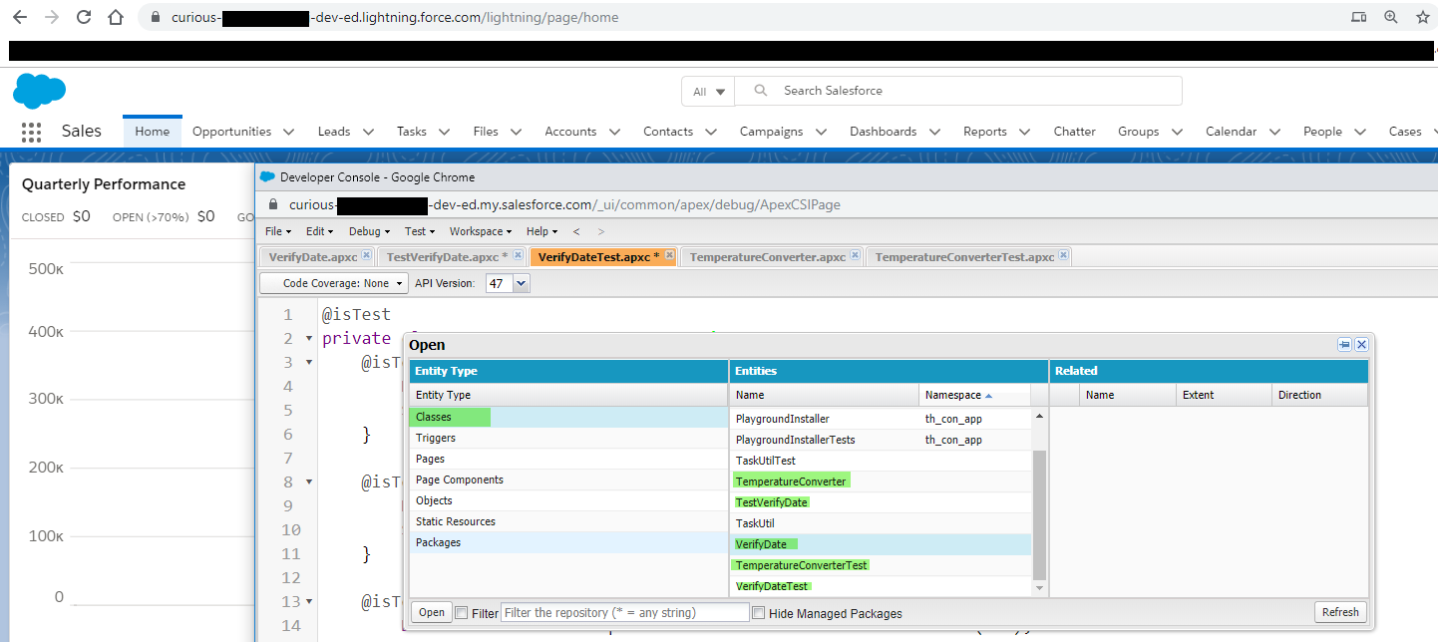Bookmark this page with the star icon
Screen dimensions: 1438x642
(1423, 17)
